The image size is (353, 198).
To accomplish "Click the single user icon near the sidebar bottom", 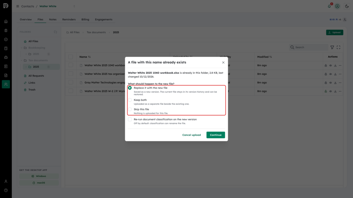I will point(6,181).
